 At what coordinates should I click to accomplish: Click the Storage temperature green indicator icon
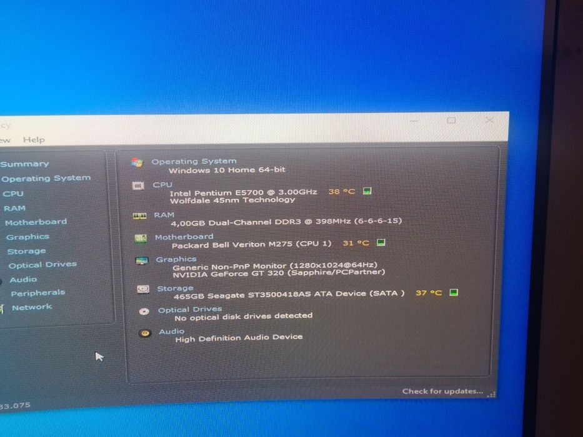click(453, 292)
